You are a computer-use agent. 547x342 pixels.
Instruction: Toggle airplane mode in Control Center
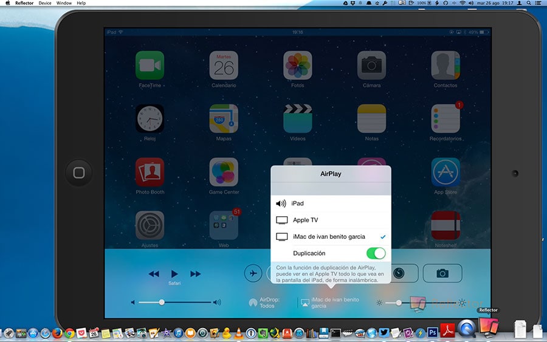[x=253, y=273]
